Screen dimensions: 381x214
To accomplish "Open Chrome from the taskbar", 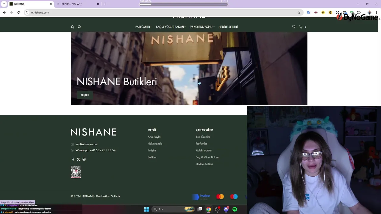I will tap(209, 209).
